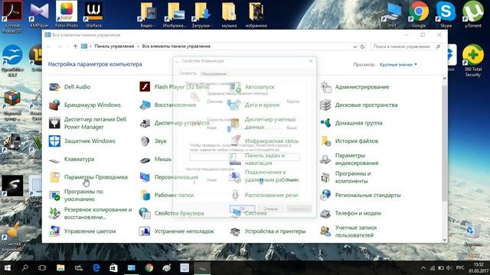Open Защитник Windows shield icon

click(x=54, y=141)
